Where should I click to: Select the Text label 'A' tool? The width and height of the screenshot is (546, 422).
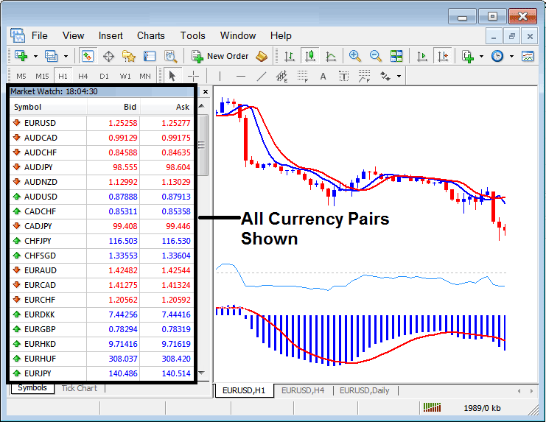coord(323,76)
